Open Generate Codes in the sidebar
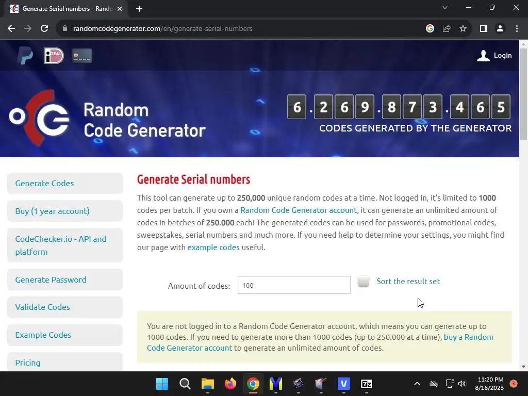 click(x=65, y=183)
